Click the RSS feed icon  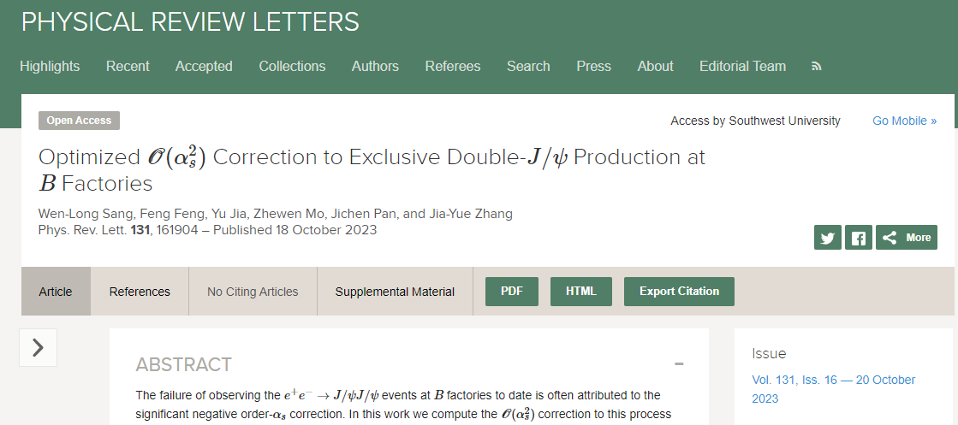pyautogui.click(x=817, y=66)
